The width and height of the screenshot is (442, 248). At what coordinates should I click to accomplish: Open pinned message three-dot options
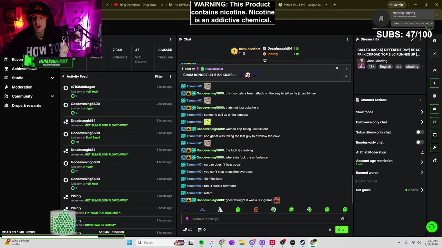pyautogui.click(x=346, y=69)
